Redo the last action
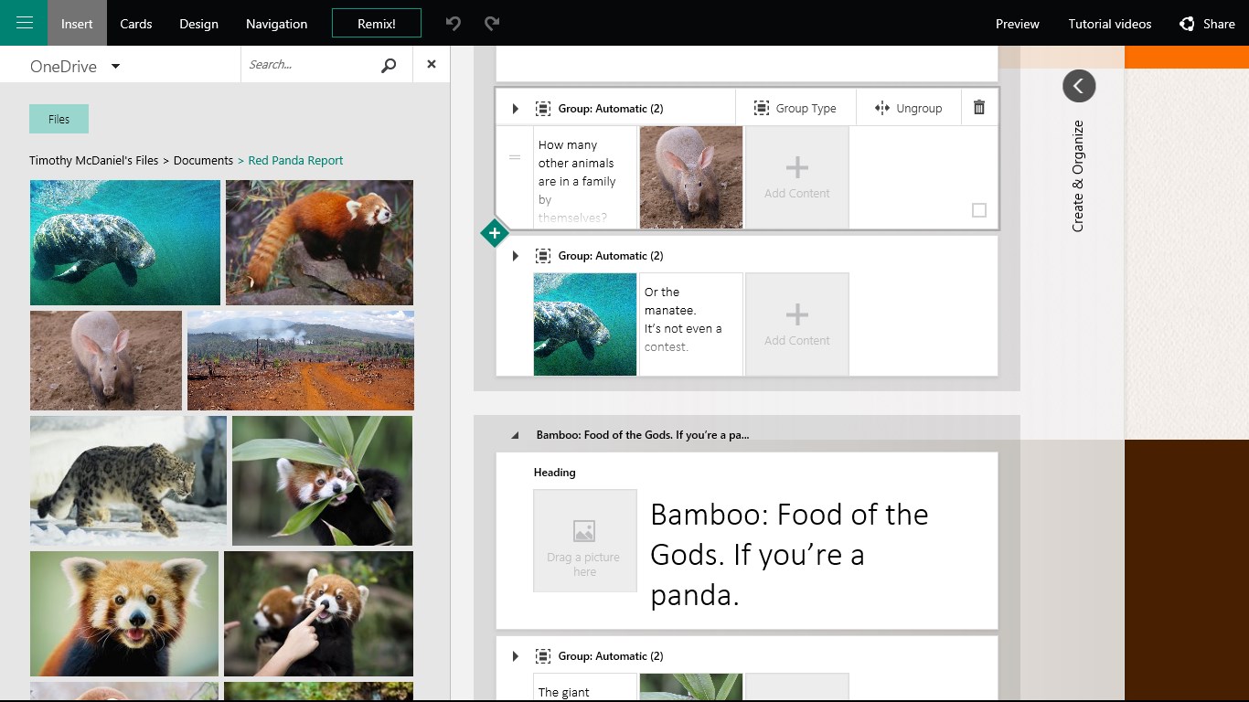 [492, 24]
